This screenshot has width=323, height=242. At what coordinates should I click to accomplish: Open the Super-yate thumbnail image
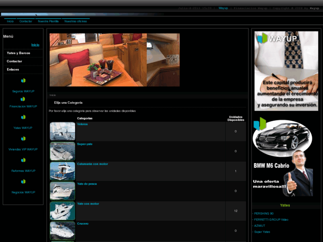tap(62, 151)
